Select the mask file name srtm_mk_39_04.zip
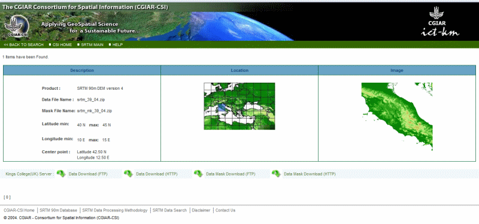Image resolution: width=479 pixels, height=224 pixels. [95, 111]
